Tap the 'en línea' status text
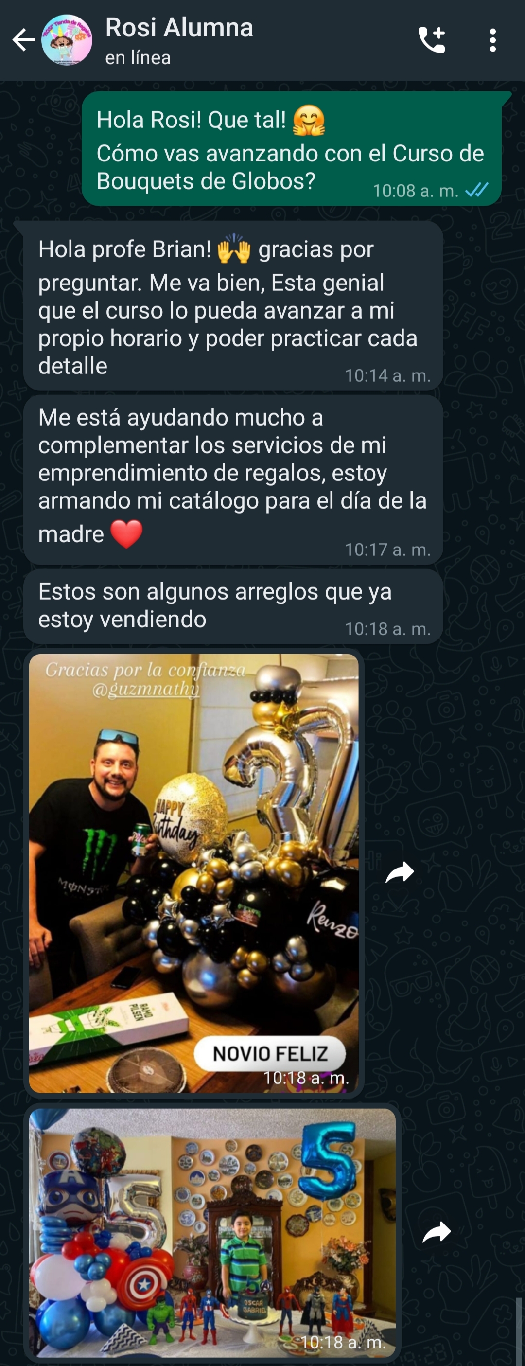Screen dimensions: 525x1366 138,57
